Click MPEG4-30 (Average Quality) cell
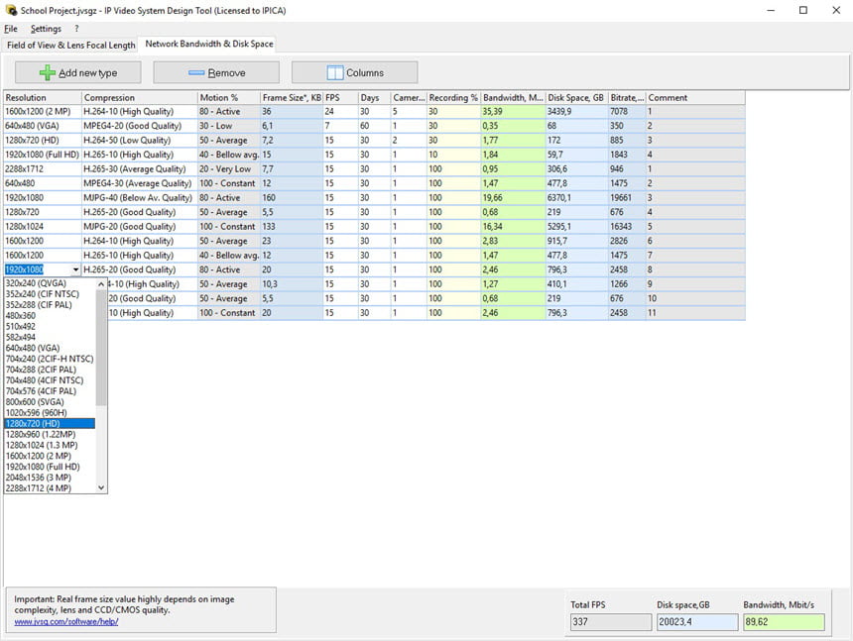The width and height of the screenshot is (853, 641). (x=139, y=183)
